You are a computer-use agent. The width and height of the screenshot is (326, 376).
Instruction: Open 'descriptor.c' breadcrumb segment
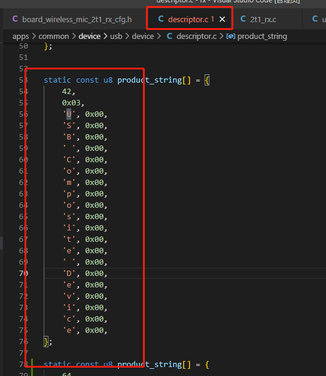196,37
